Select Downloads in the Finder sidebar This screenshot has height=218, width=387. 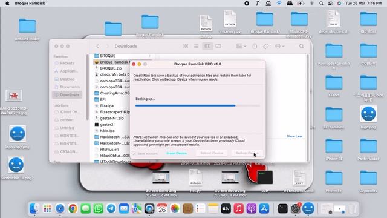pos(67,95)
